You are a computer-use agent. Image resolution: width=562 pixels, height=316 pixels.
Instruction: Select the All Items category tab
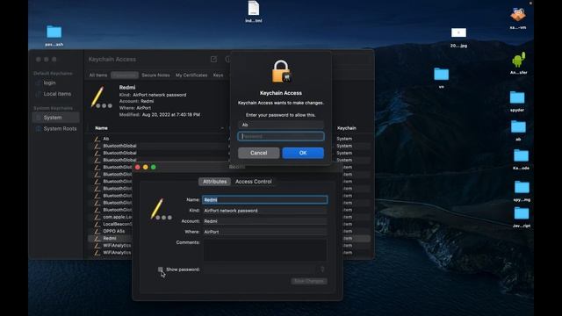tap(98, 75)
